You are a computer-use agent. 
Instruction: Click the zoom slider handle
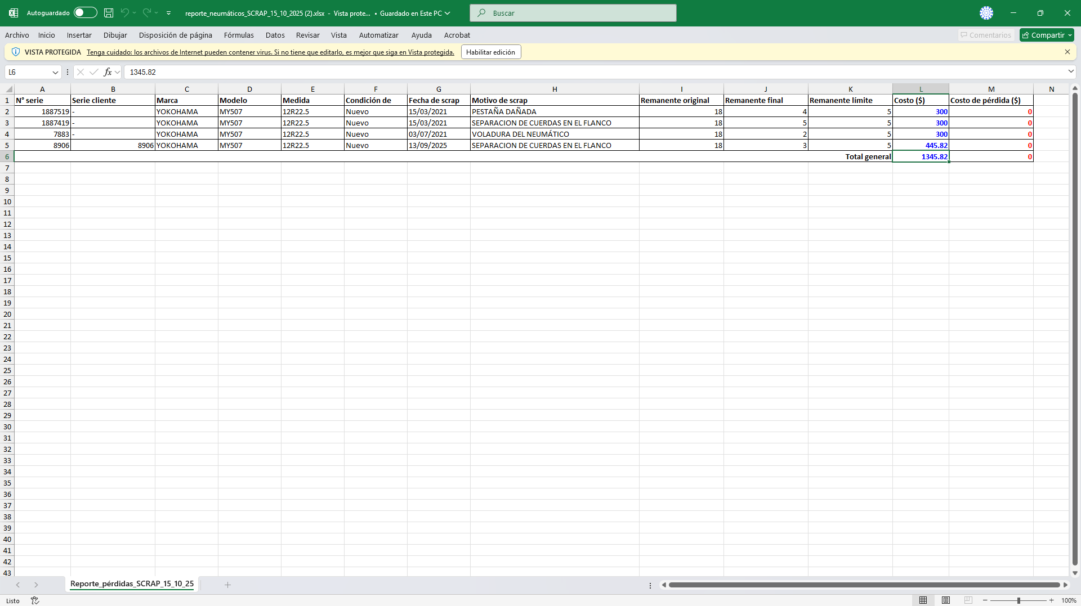pos(1019,600)
